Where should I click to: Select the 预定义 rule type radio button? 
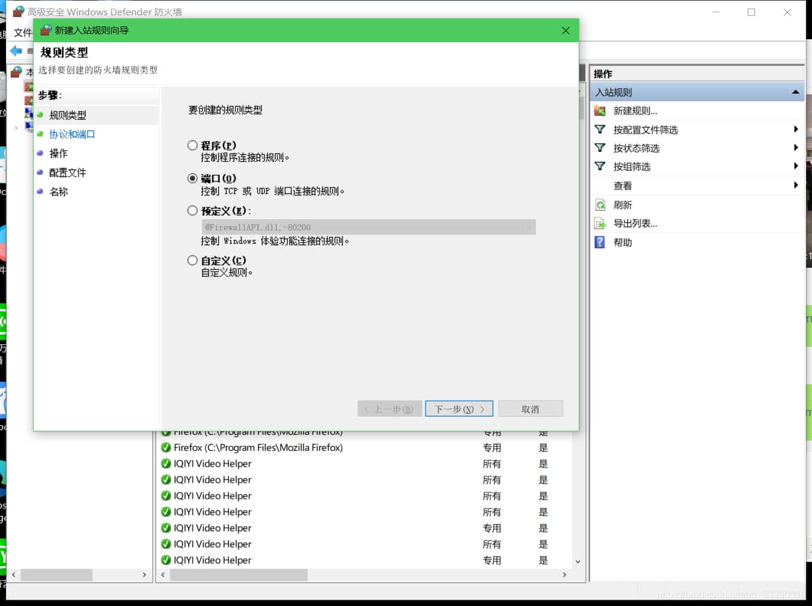coord(192,210)
